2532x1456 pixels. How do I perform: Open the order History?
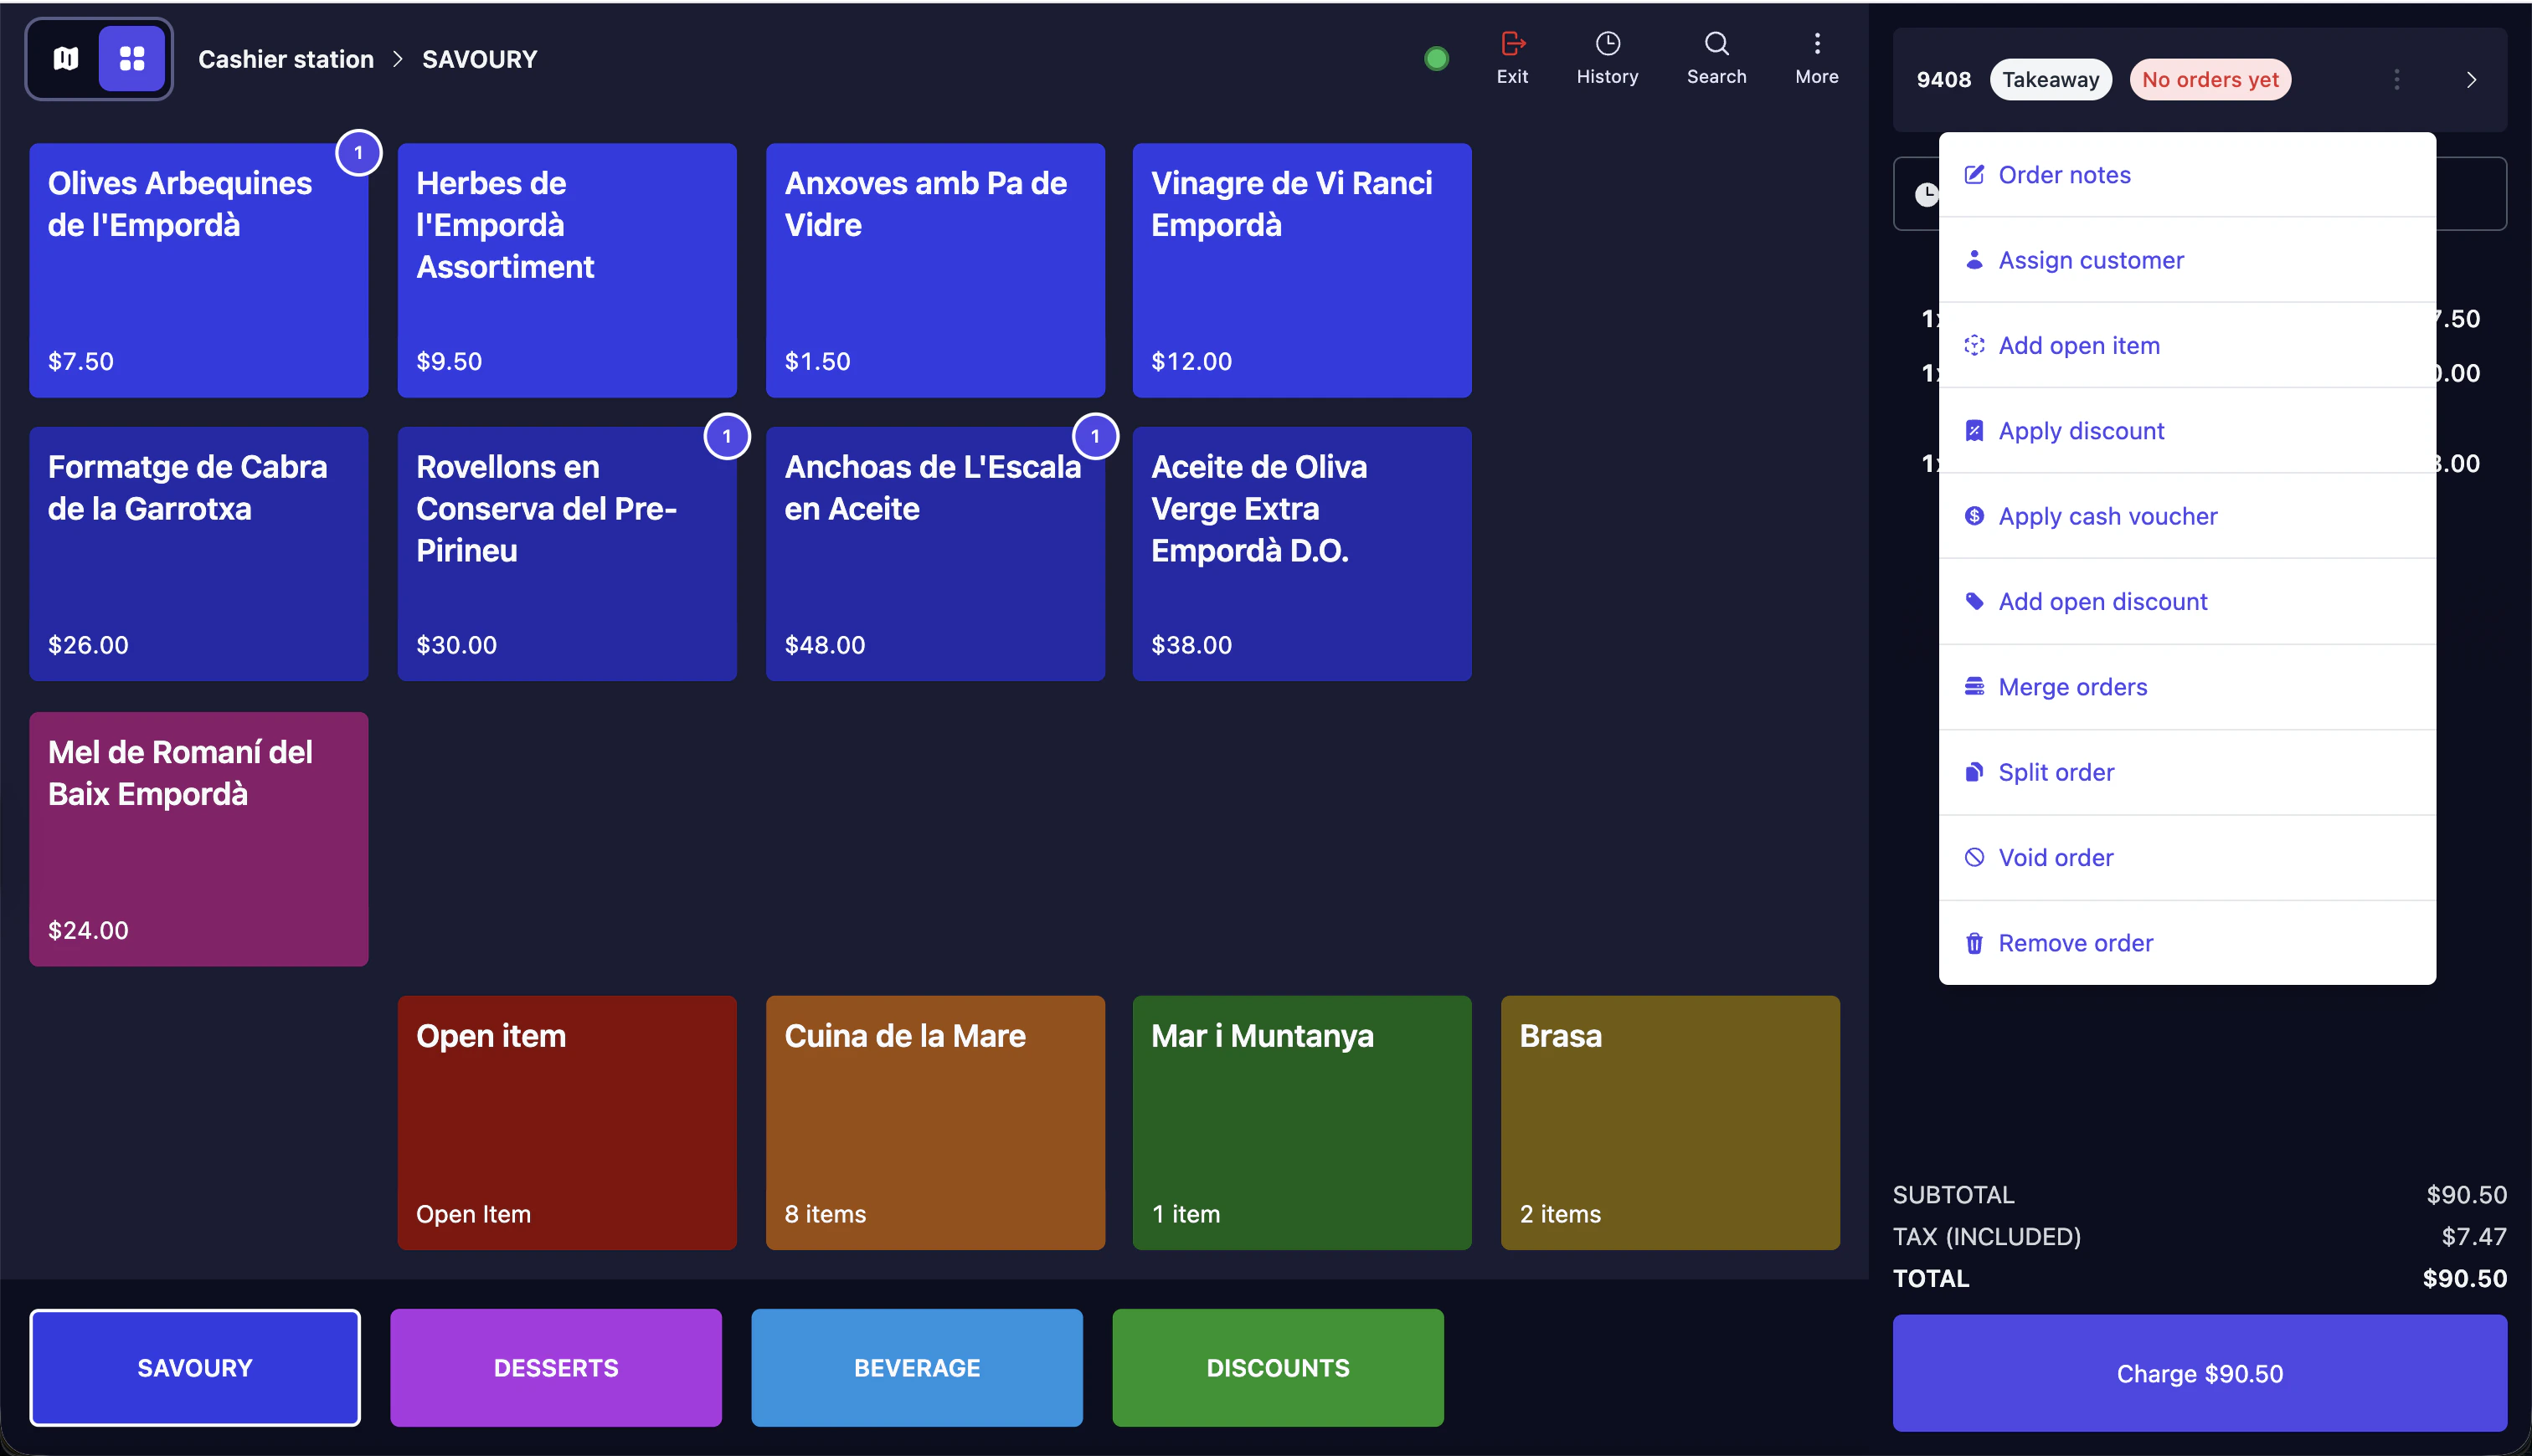[x=1606, y=55]
